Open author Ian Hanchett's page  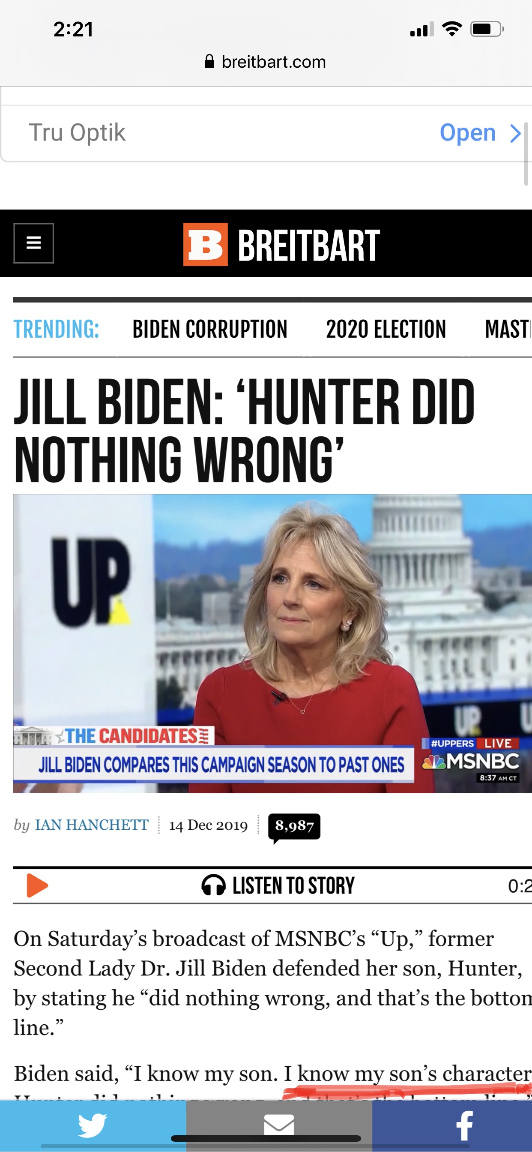[x=92, y=825]
